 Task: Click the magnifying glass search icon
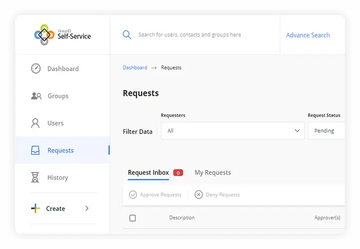click(127, 35)
